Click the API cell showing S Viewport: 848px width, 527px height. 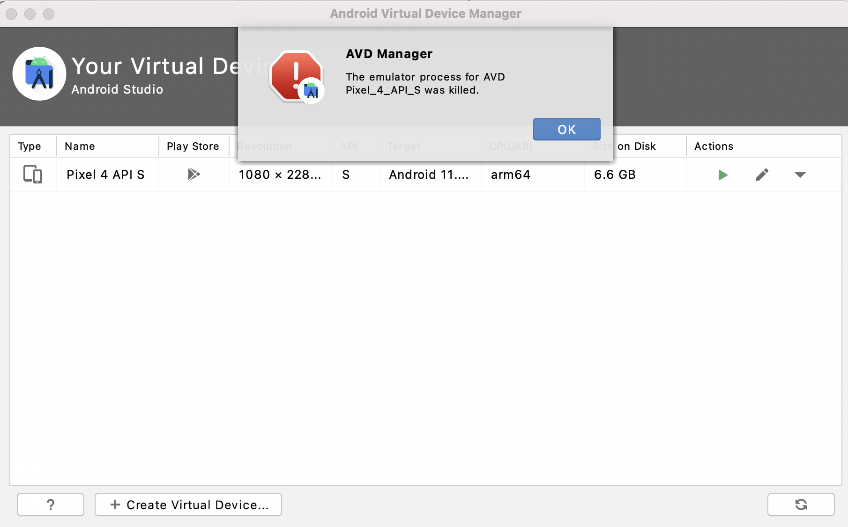[x=355, y=175]
